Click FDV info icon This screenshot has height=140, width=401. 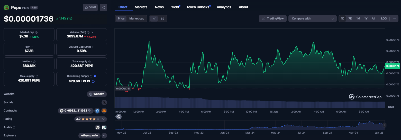point(32,47)
